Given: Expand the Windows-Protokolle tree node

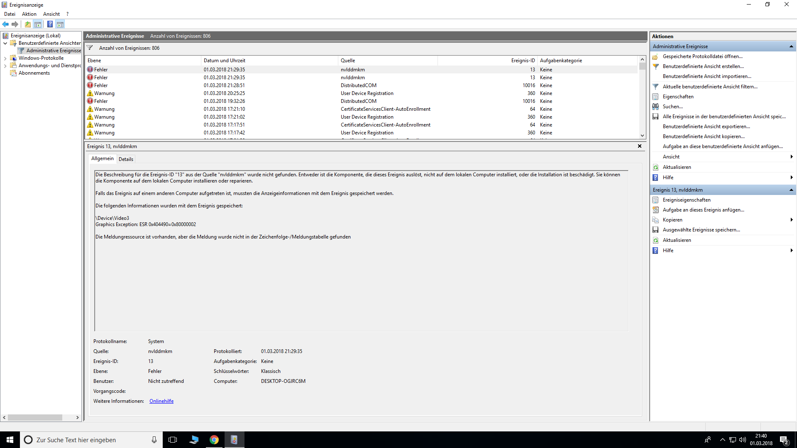Looking at the screenshot, I should tap(5, 58).
